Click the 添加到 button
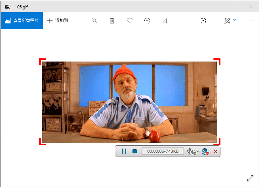Image resolution: width=259 pixels, height=187 pixels. pos(57,21)
